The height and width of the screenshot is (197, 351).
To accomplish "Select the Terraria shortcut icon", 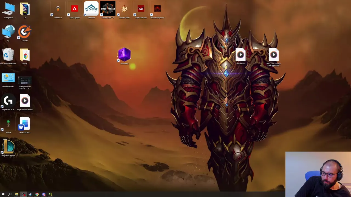I will [8, 125].
